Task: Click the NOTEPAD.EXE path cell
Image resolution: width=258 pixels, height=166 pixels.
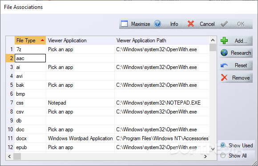Action: (x=162, y=103)
